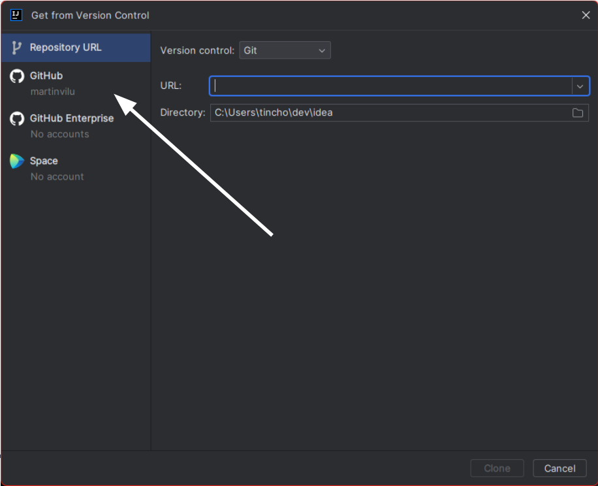The image size is (598, 486).
Task: Click the IntelliJ IDEA logo in title bar
Action: [16, 15]
